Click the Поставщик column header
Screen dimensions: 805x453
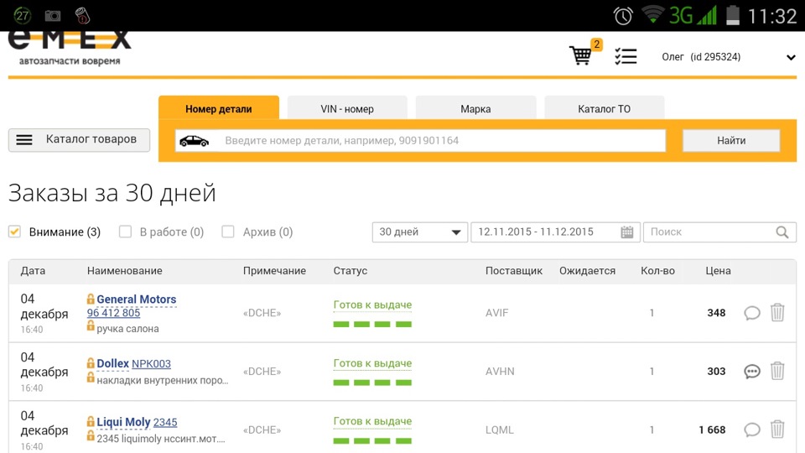[x=514, y=271]
